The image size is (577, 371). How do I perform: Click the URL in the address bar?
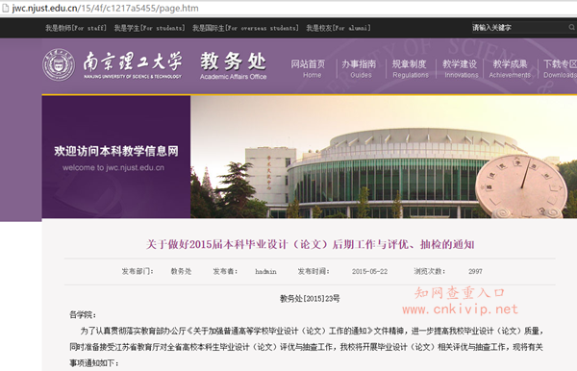click(x=105, y=8)
